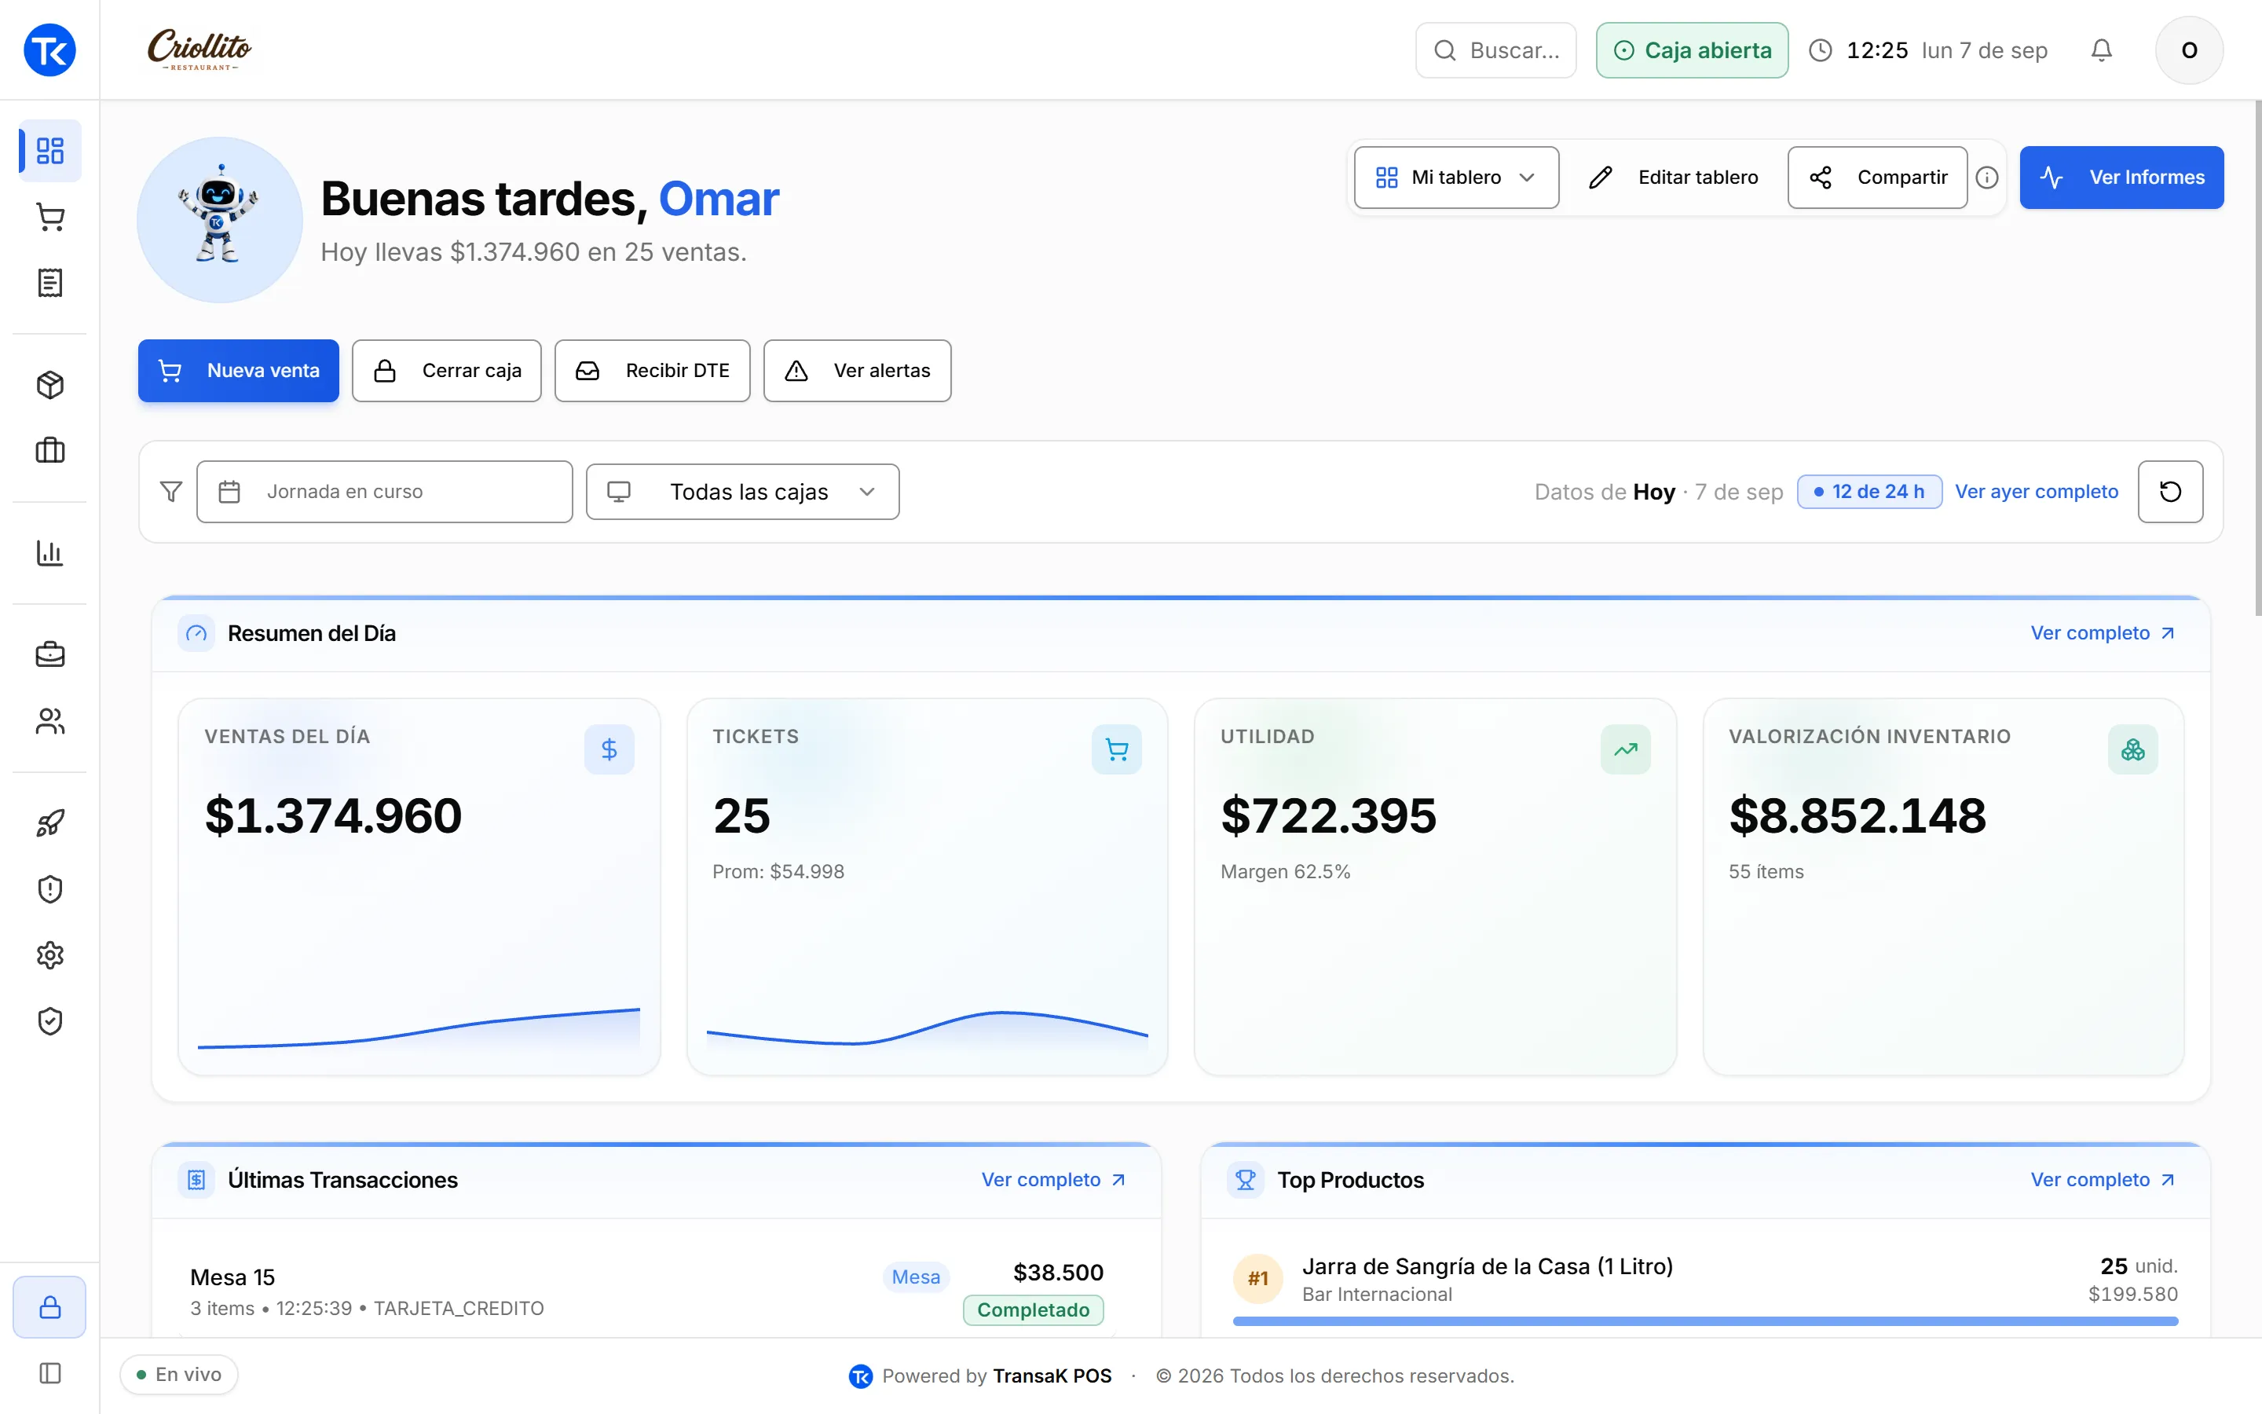This screenshot has width=2262, height=1414.
Task: Open the users people sidebar icon
Action: pyautogui.click(x=49, y=721)
